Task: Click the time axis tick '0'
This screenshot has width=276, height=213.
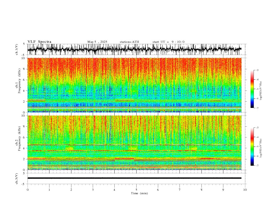Action: click(x=28, y=190)
